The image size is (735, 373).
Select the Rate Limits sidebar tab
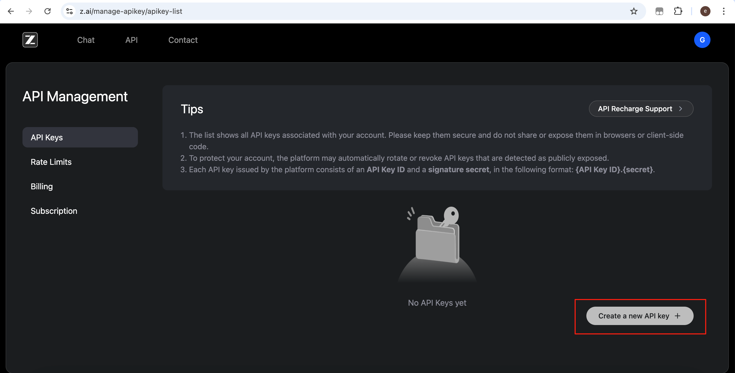pos(51,162)
